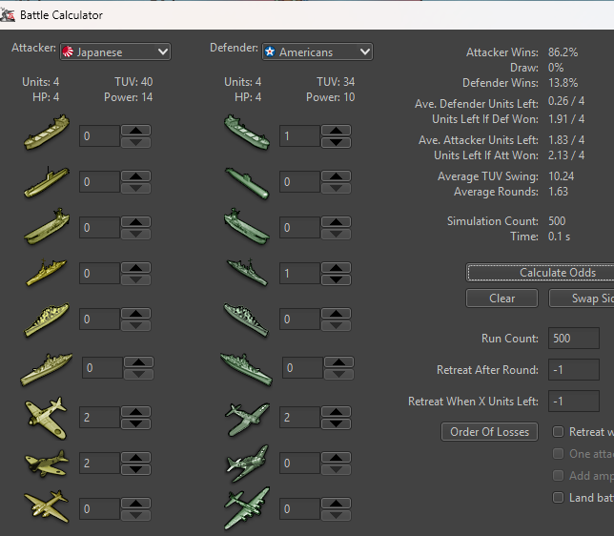Click the Japanese destroyer unit icon
614x536 pixels.
coord(47,273)
